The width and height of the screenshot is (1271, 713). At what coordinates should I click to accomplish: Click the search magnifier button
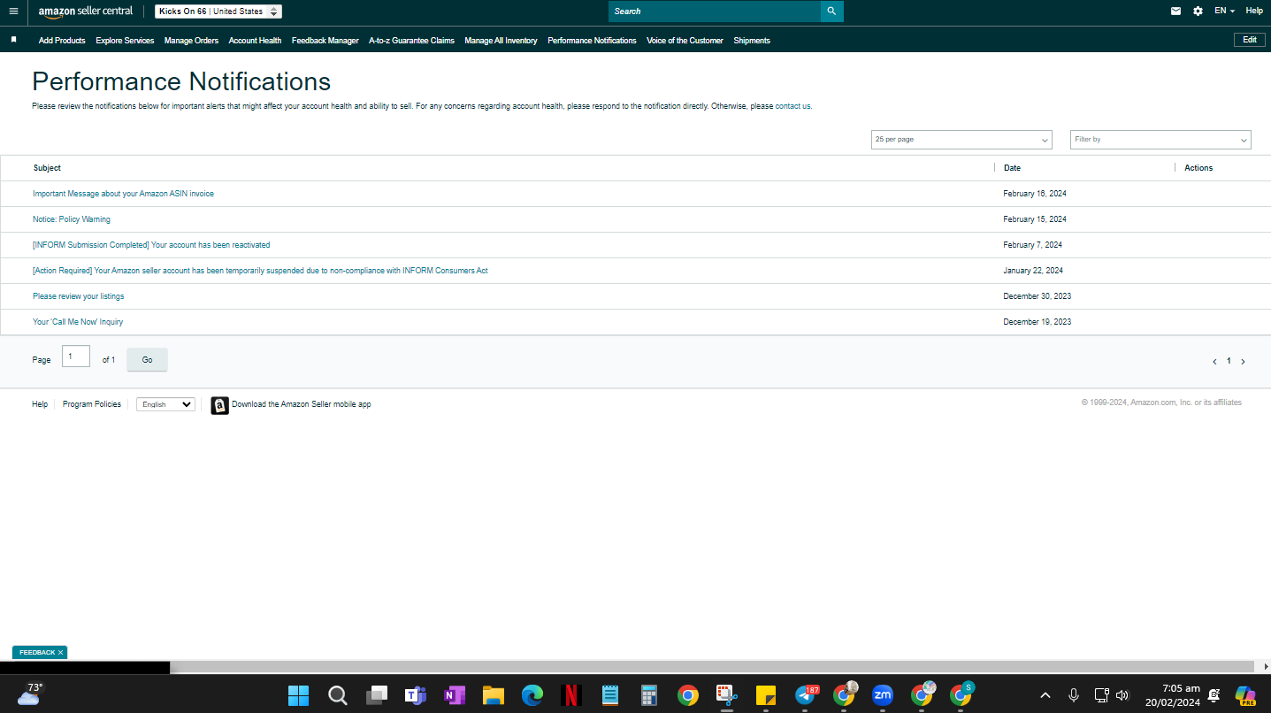(831, 11)
